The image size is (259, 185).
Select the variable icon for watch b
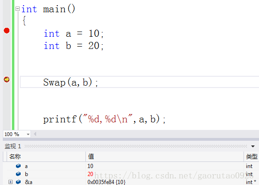[18, 174]
